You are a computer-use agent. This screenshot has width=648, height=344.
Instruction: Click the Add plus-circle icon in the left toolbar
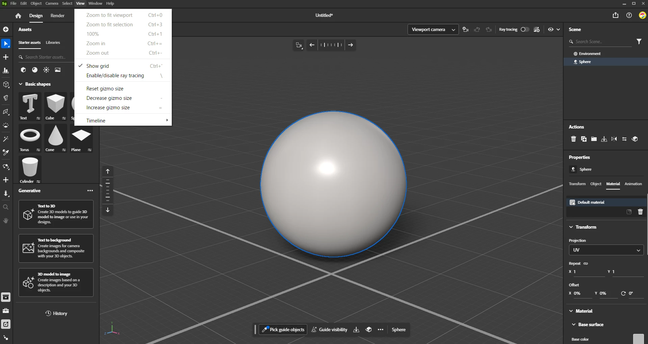pyautogui.click(x=6, y=29)
